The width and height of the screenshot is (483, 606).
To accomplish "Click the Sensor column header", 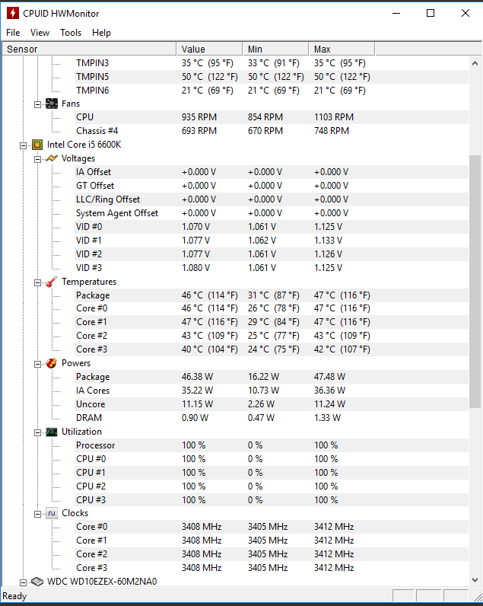I will click(88, 49).
